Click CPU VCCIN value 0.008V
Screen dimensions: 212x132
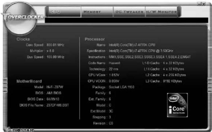pos(114,81)
